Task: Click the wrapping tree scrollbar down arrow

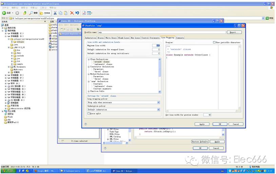Action: point(160,92)
